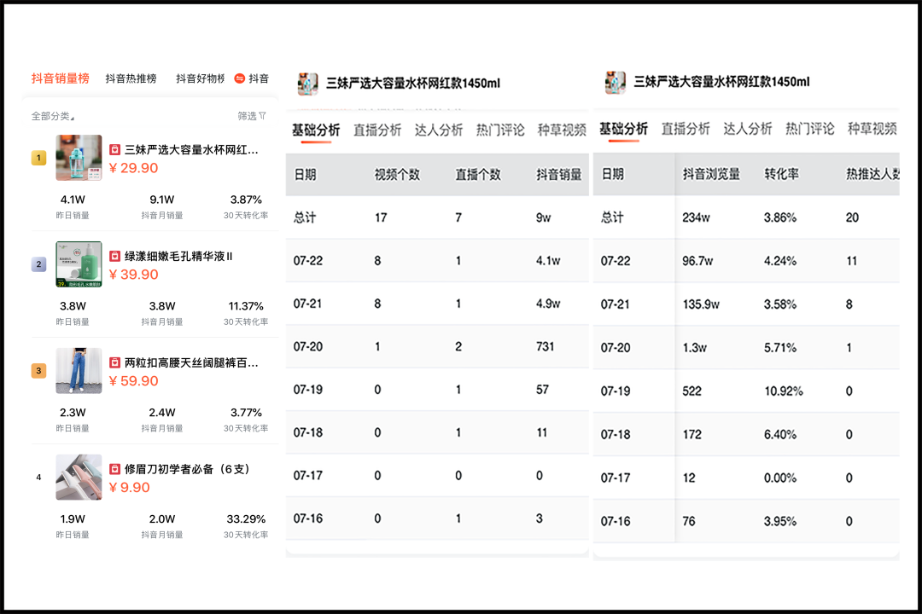Click rank 3 bronze badge icon
This screenshot has height=614, width=922.
pyautogui.click(x=38, y=370)
